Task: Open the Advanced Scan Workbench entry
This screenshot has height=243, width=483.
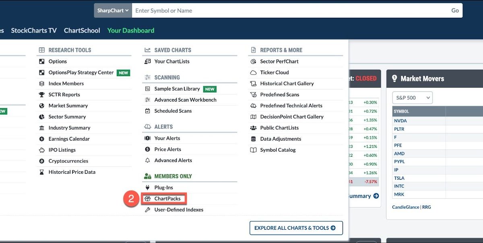Action: tap(186, 100)
